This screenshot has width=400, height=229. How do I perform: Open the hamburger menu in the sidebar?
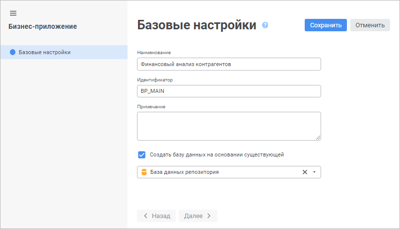click(13, 13)
